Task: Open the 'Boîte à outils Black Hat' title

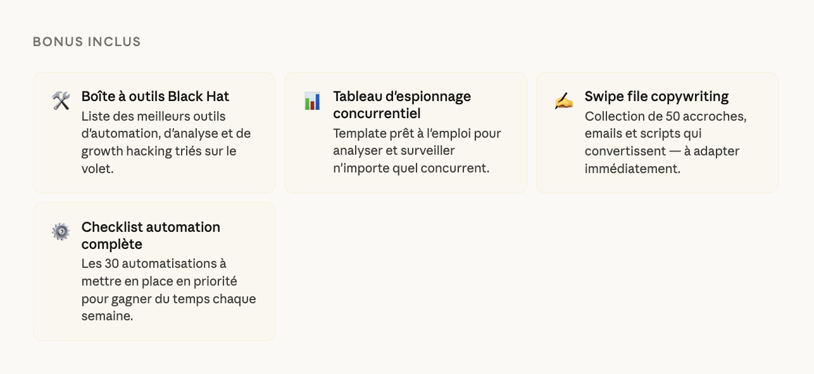Action: click(155, 97)
